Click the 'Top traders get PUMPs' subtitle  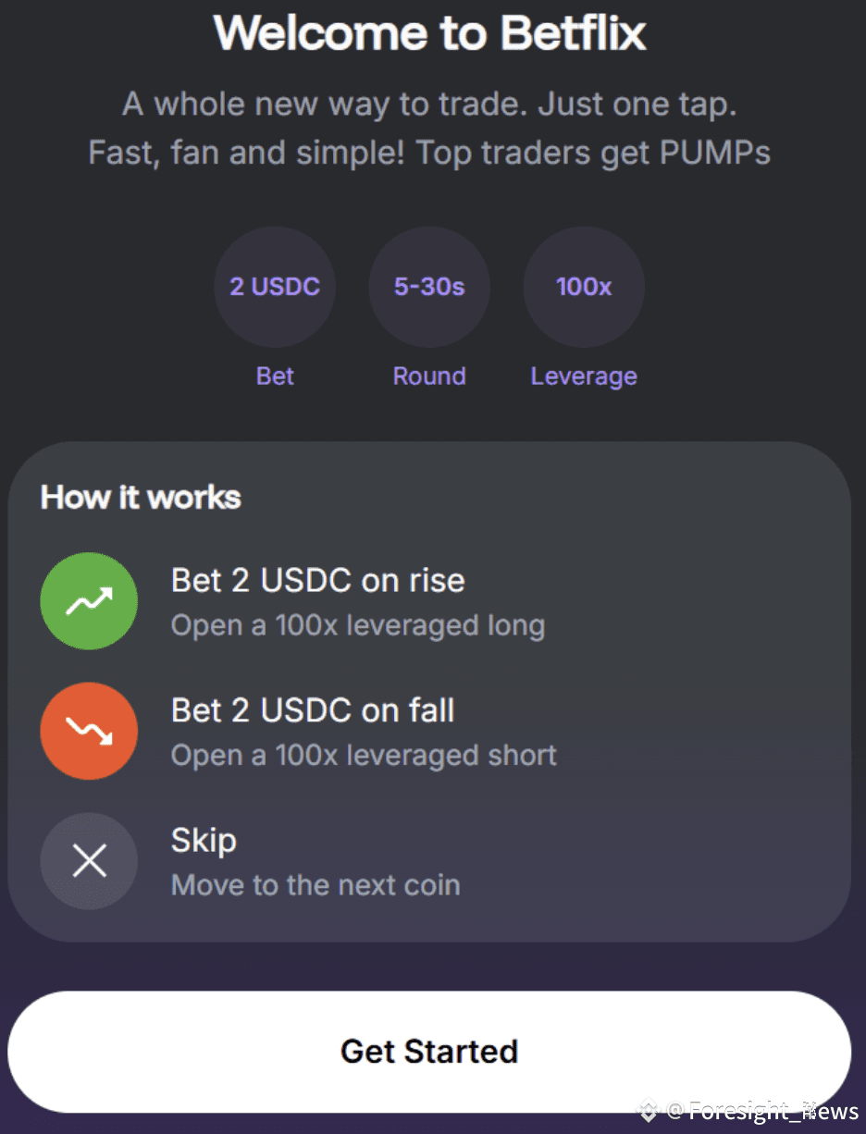click(593, 153)
